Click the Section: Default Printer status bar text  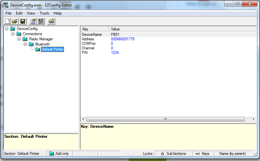21,154
